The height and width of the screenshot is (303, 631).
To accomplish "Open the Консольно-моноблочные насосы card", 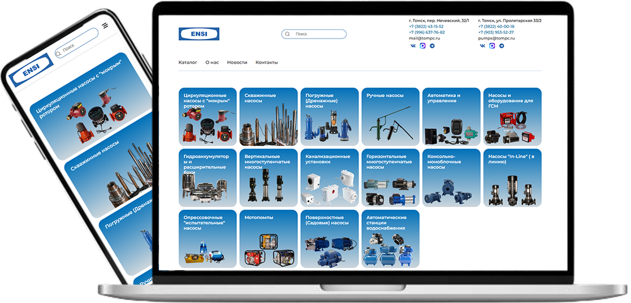I will [x=452, y=178].
